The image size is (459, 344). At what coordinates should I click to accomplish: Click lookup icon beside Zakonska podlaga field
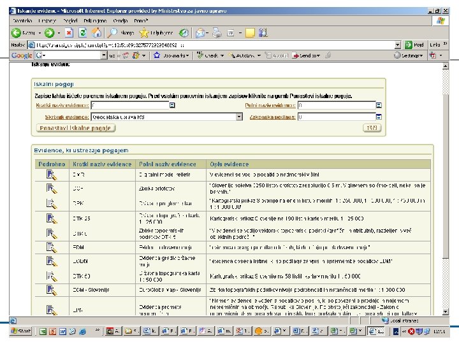(379, 117)
